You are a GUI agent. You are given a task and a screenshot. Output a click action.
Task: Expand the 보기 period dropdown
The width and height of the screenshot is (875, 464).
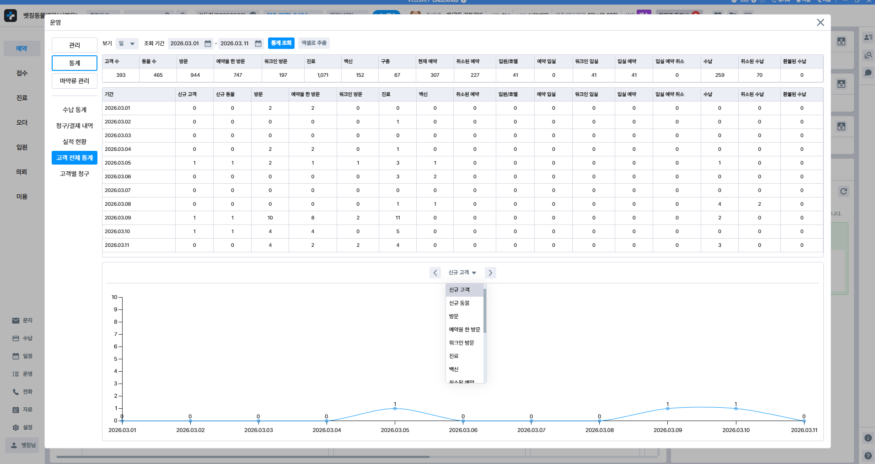click(x=127, y=43)
